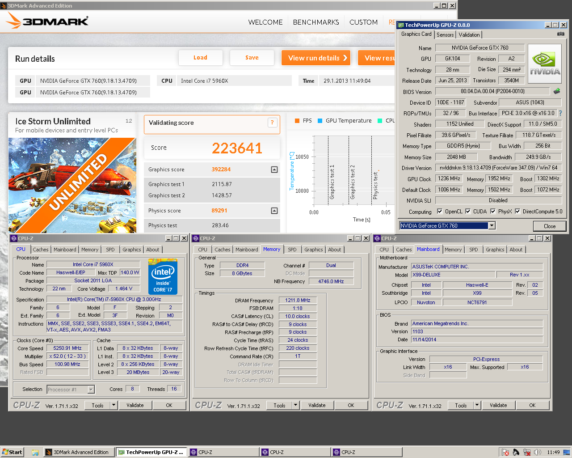Open the WELCOME tab in 3DMark

(x=265, y=22)
